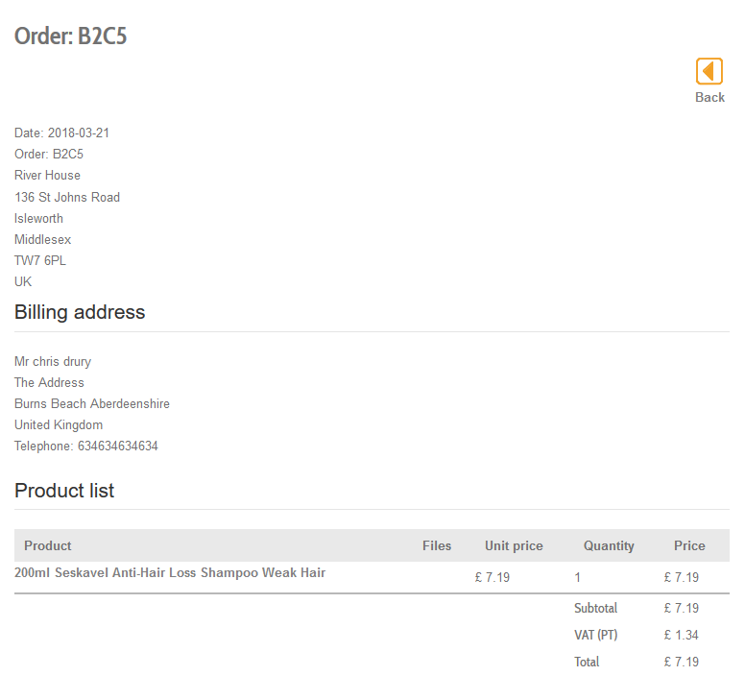Click the Order: B2C5 page heading
The width and height of the screenshot is (745, 700).
pyautogui.click(x=70, y=36)
